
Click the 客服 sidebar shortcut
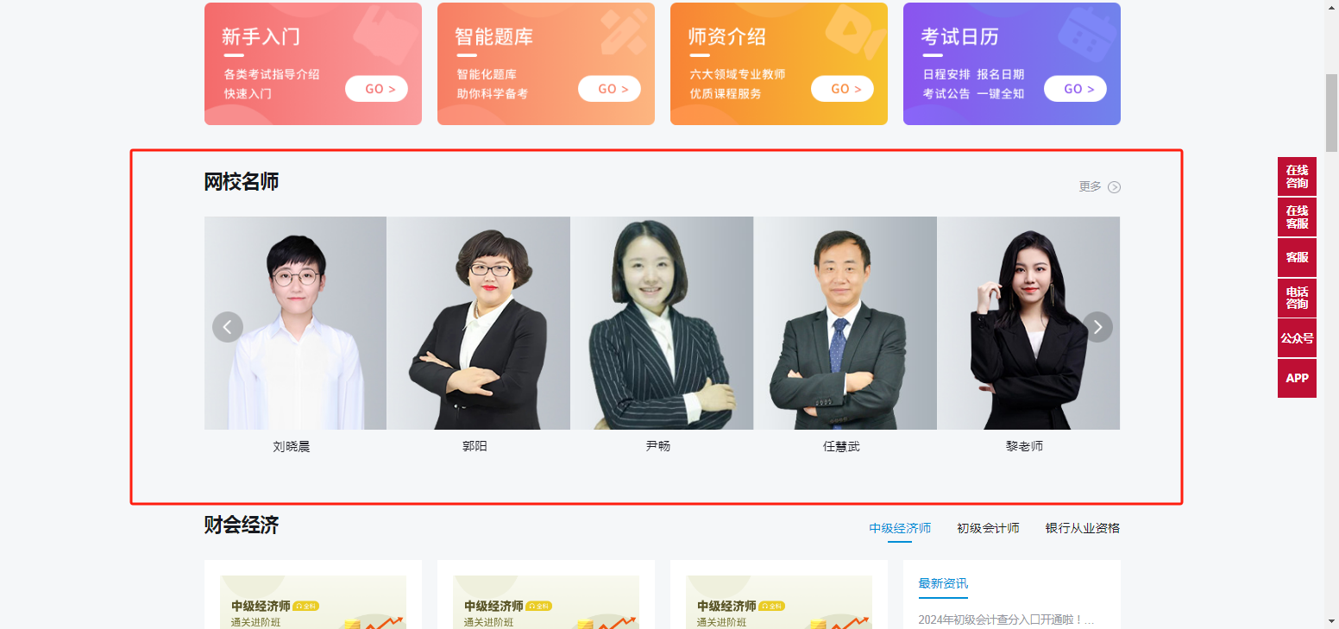(x=1297, y=257)
